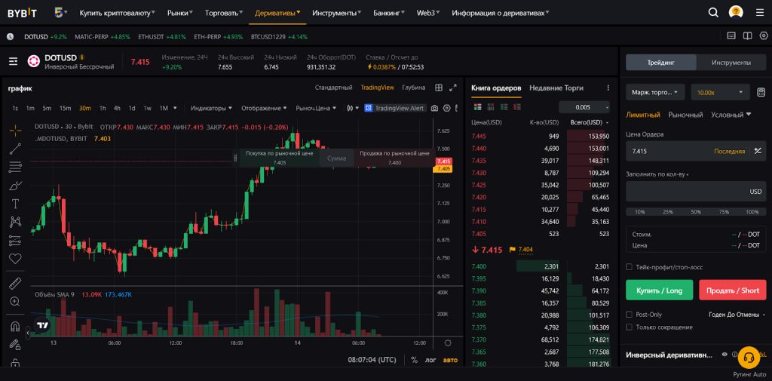The width and height of the screenshot is (772, 381).
Task: Select the text annotation tool
Action: pos(15,204)
